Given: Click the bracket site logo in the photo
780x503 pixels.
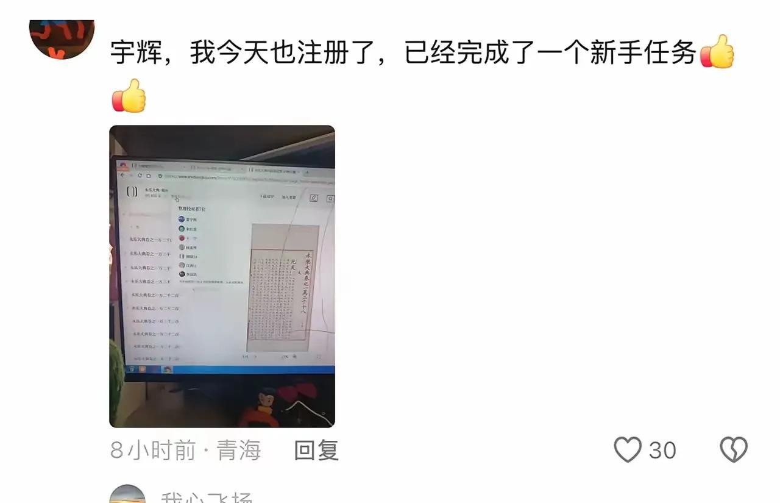Looking at the screenshot, I should [x=132, y=191].
